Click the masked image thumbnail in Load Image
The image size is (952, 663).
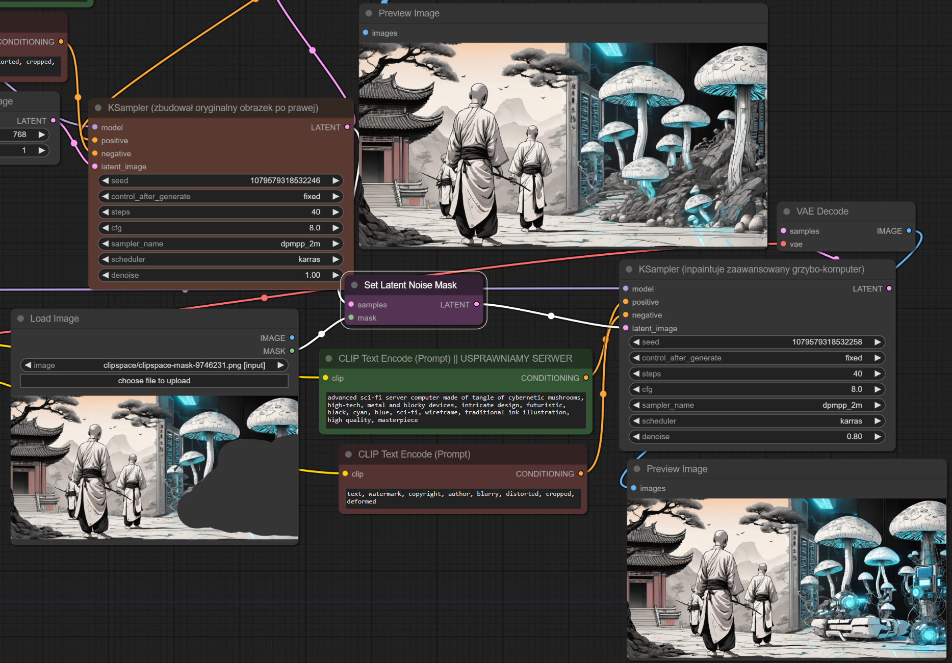pos(154,467)
